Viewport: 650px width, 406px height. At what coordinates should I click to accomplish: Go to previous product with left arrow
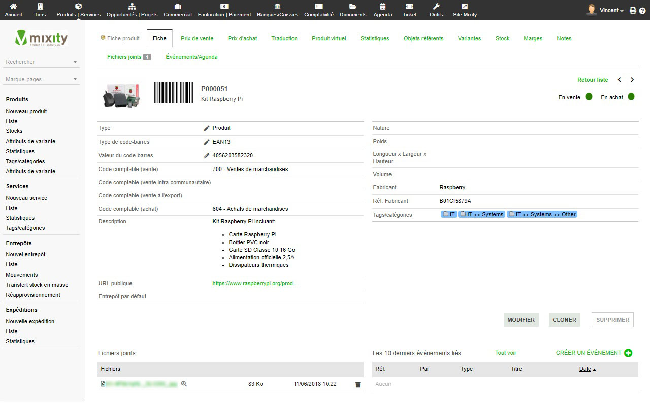click(620, 80)
